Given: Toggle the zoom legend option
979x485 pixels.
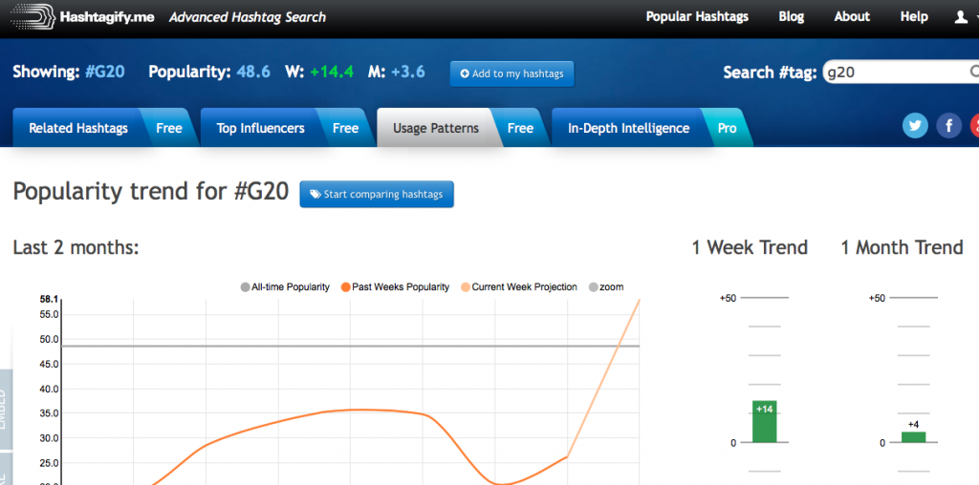Looking at the screenshot, I should pyautogui.click(x=605, y=286).
